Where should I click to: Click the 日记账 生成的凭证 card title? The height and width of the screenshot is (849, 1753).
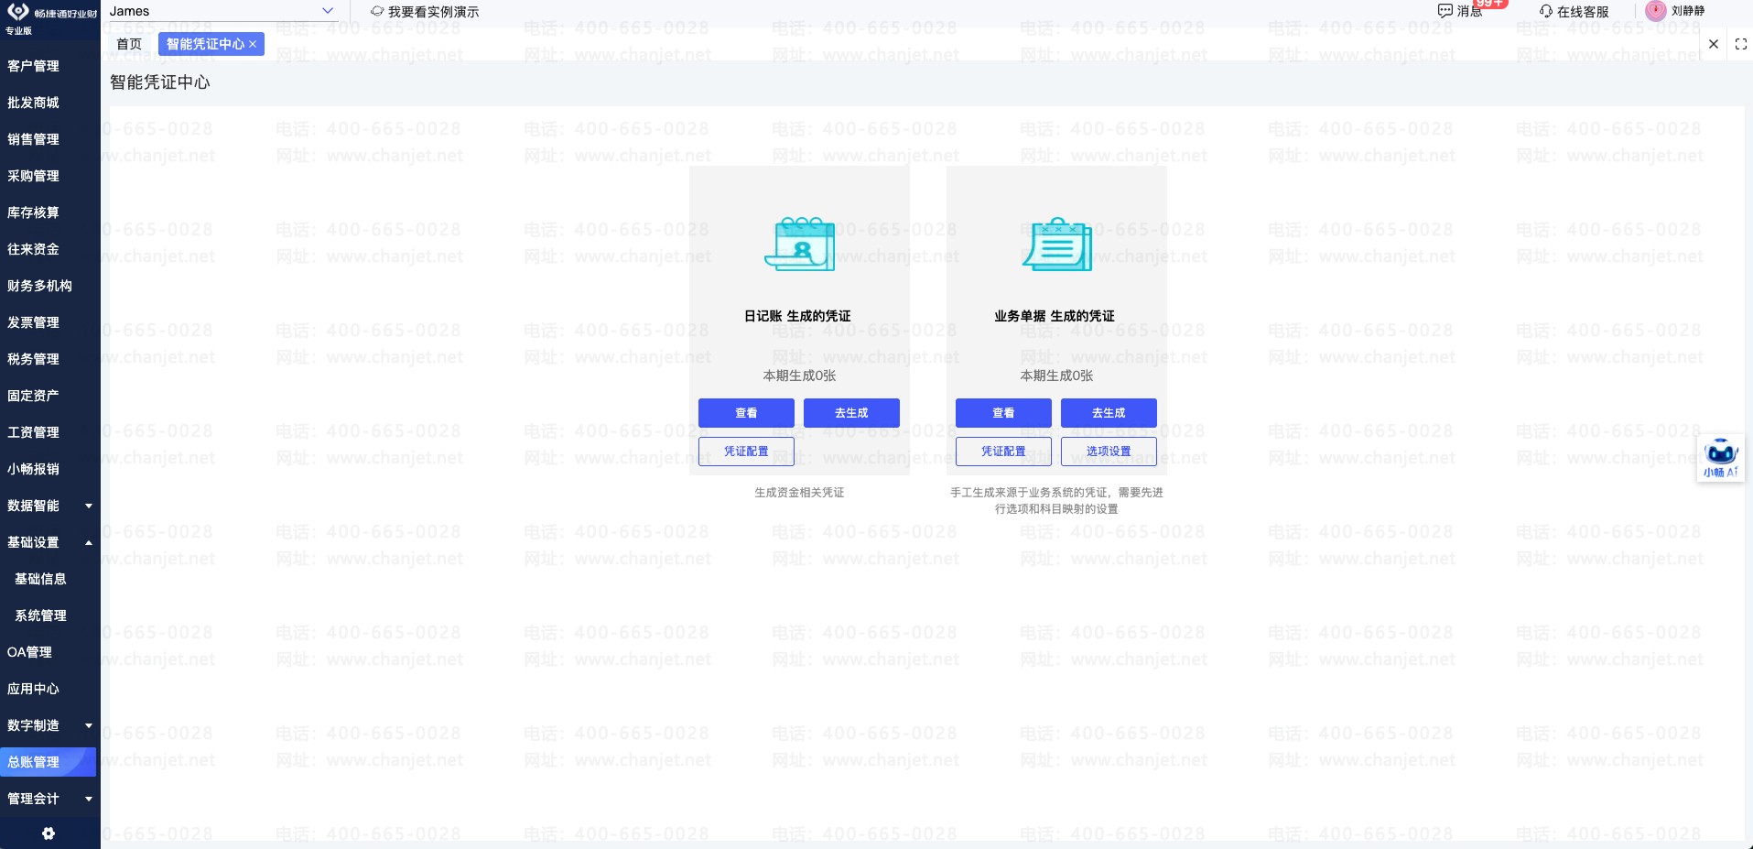[797, 316]
